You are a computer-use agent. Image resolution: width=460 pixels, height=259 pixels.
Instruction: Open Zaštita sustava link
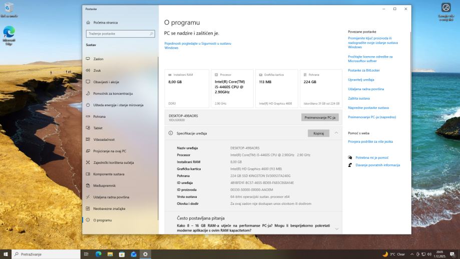coord(359,98)
